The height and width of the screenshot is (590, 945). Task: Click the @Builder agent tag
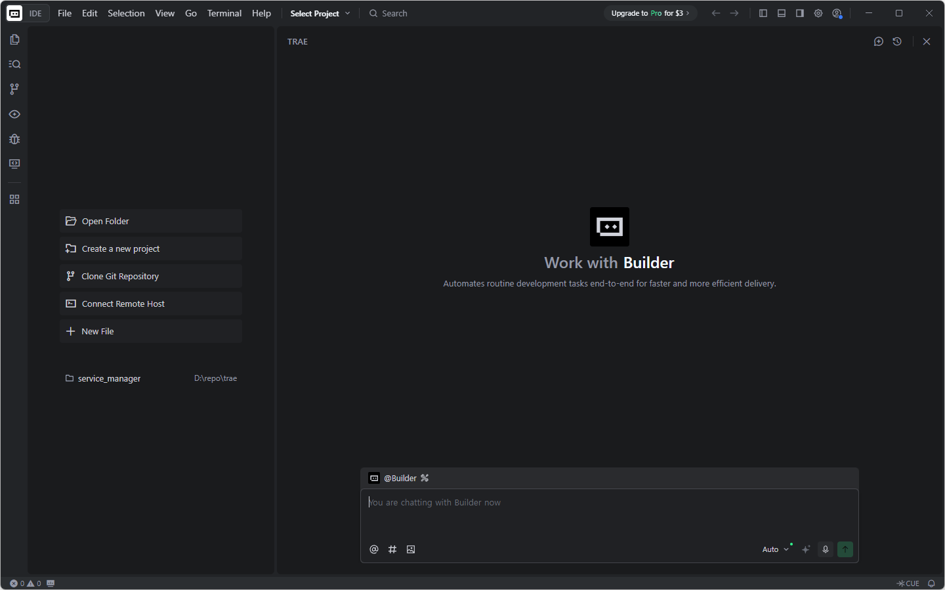click(400, 478)
